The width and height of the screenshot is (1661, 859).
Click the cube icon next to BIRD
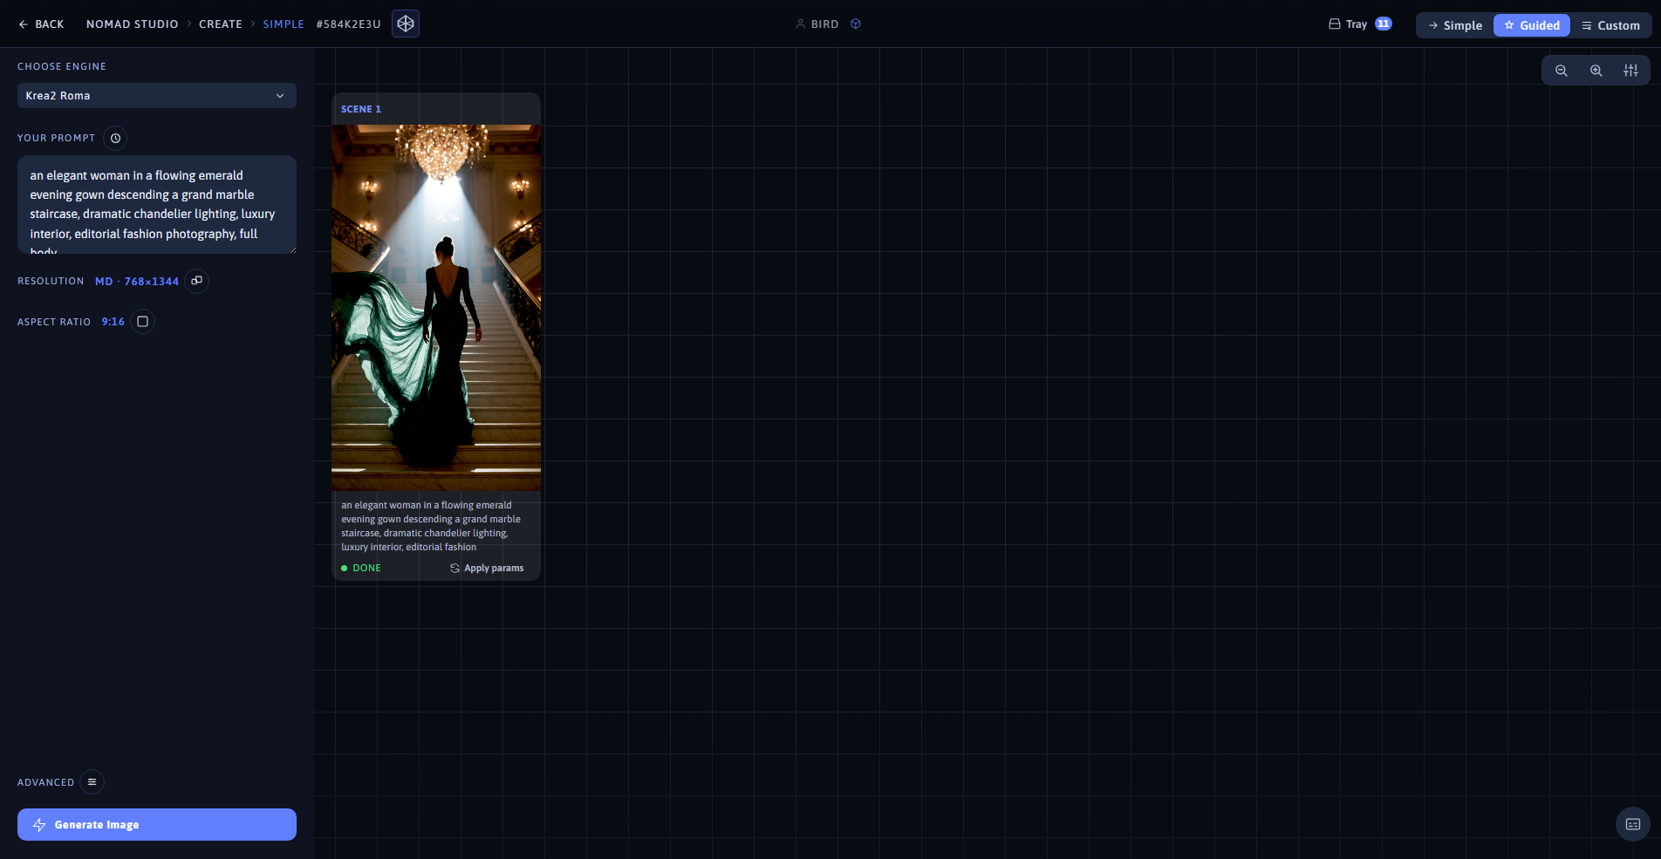pyautogui.click(x=856, y=24)
